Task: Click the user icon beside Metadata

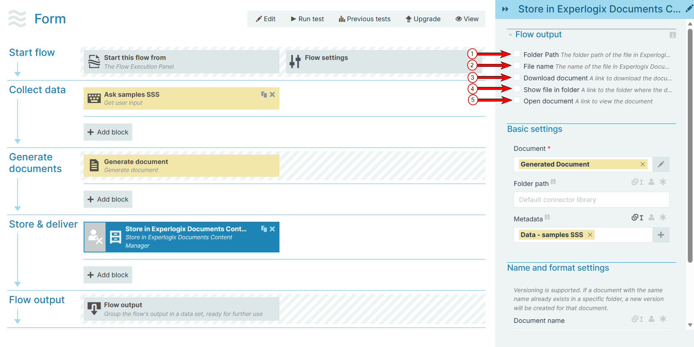Action: click(x=651, y=217)
